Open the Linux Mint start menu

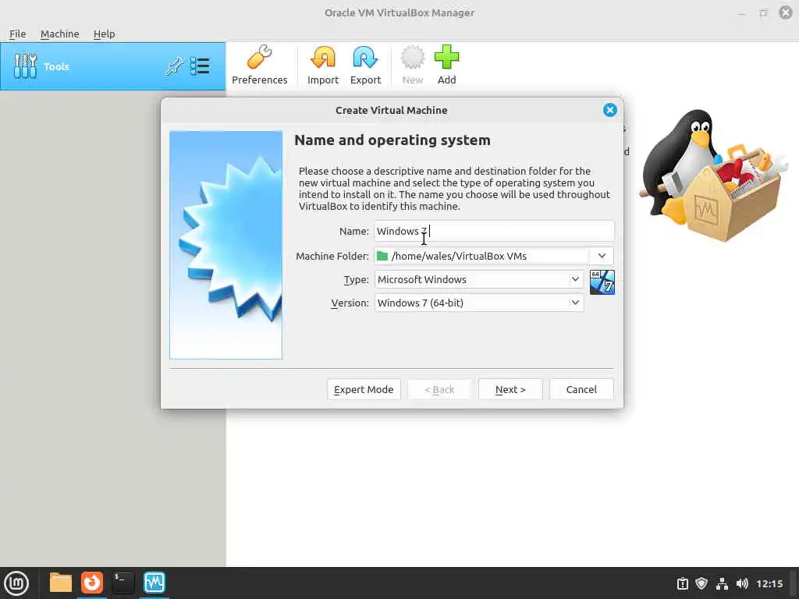pyautogui.click(x=16, y=583)
